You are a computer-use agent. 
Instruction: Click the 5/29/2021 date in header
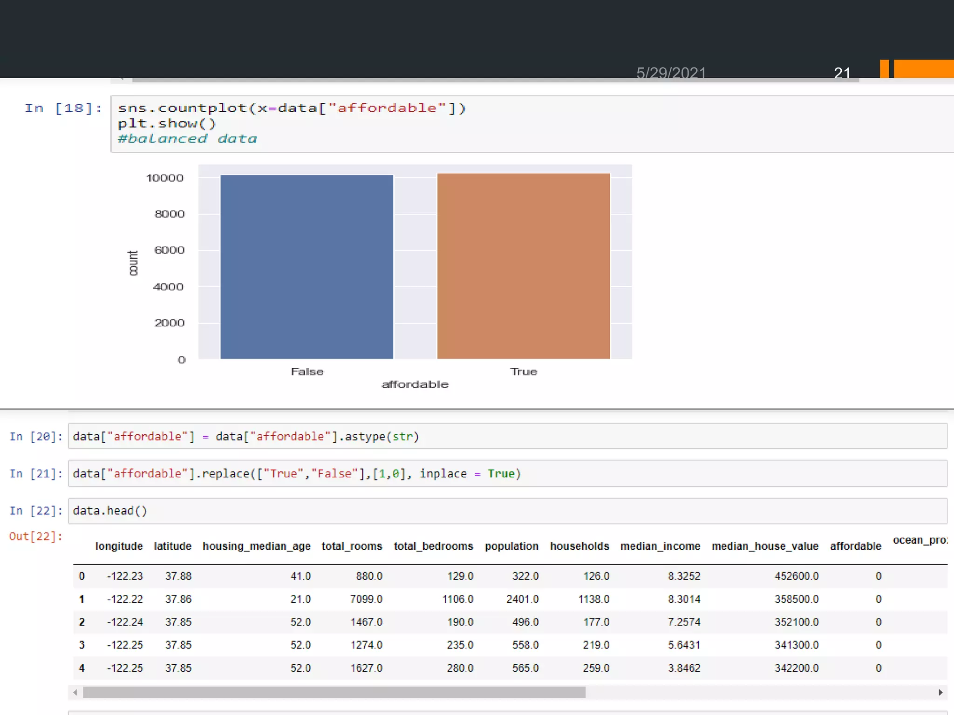670,73
